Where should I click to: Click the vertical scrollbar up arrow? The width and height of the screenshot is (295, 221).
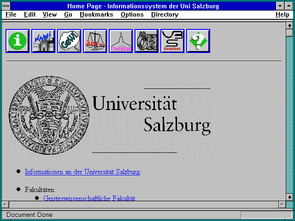tap(289, 26)
